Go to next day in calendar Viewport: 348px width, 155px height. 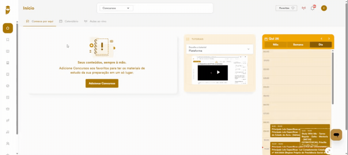(329, 39)
